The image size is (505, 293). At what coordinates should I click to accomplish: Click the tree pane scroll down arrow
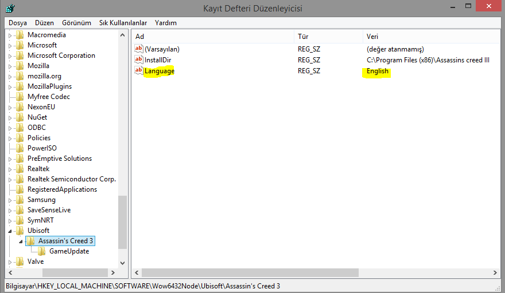click(122, 263)
